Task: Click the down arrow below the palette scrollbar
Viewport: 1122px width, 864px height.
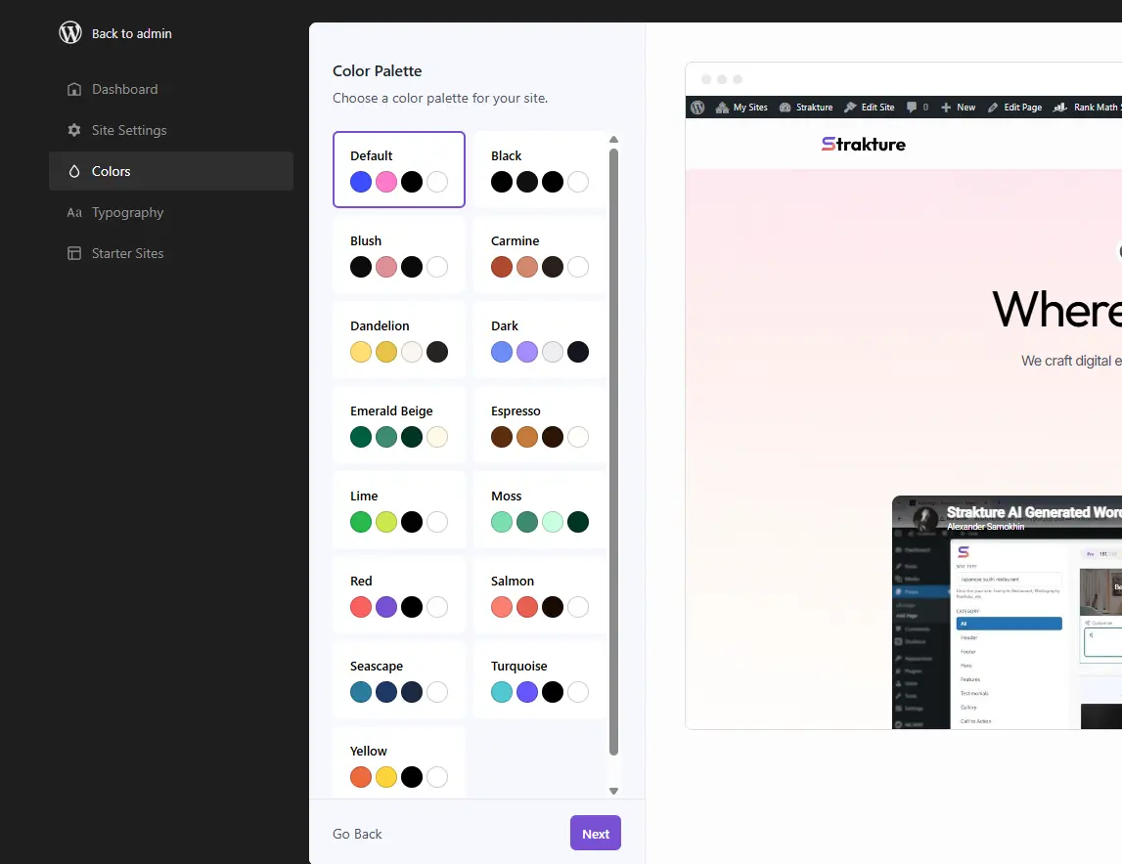Action: 614,791
